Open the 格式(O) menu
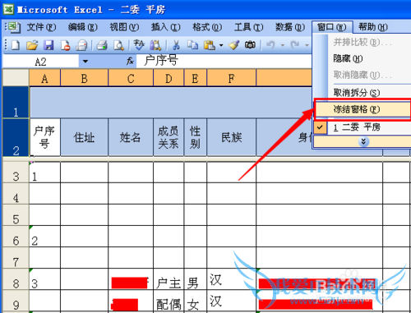 pos(207,27)
